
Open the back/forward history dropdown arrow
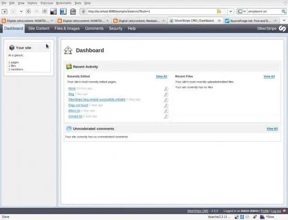[21, 11]
